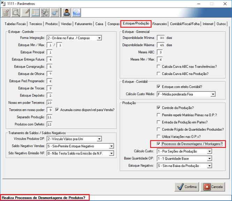Click the Estoque de Trocas field
The image size is (232, 201).
[50, 88]
